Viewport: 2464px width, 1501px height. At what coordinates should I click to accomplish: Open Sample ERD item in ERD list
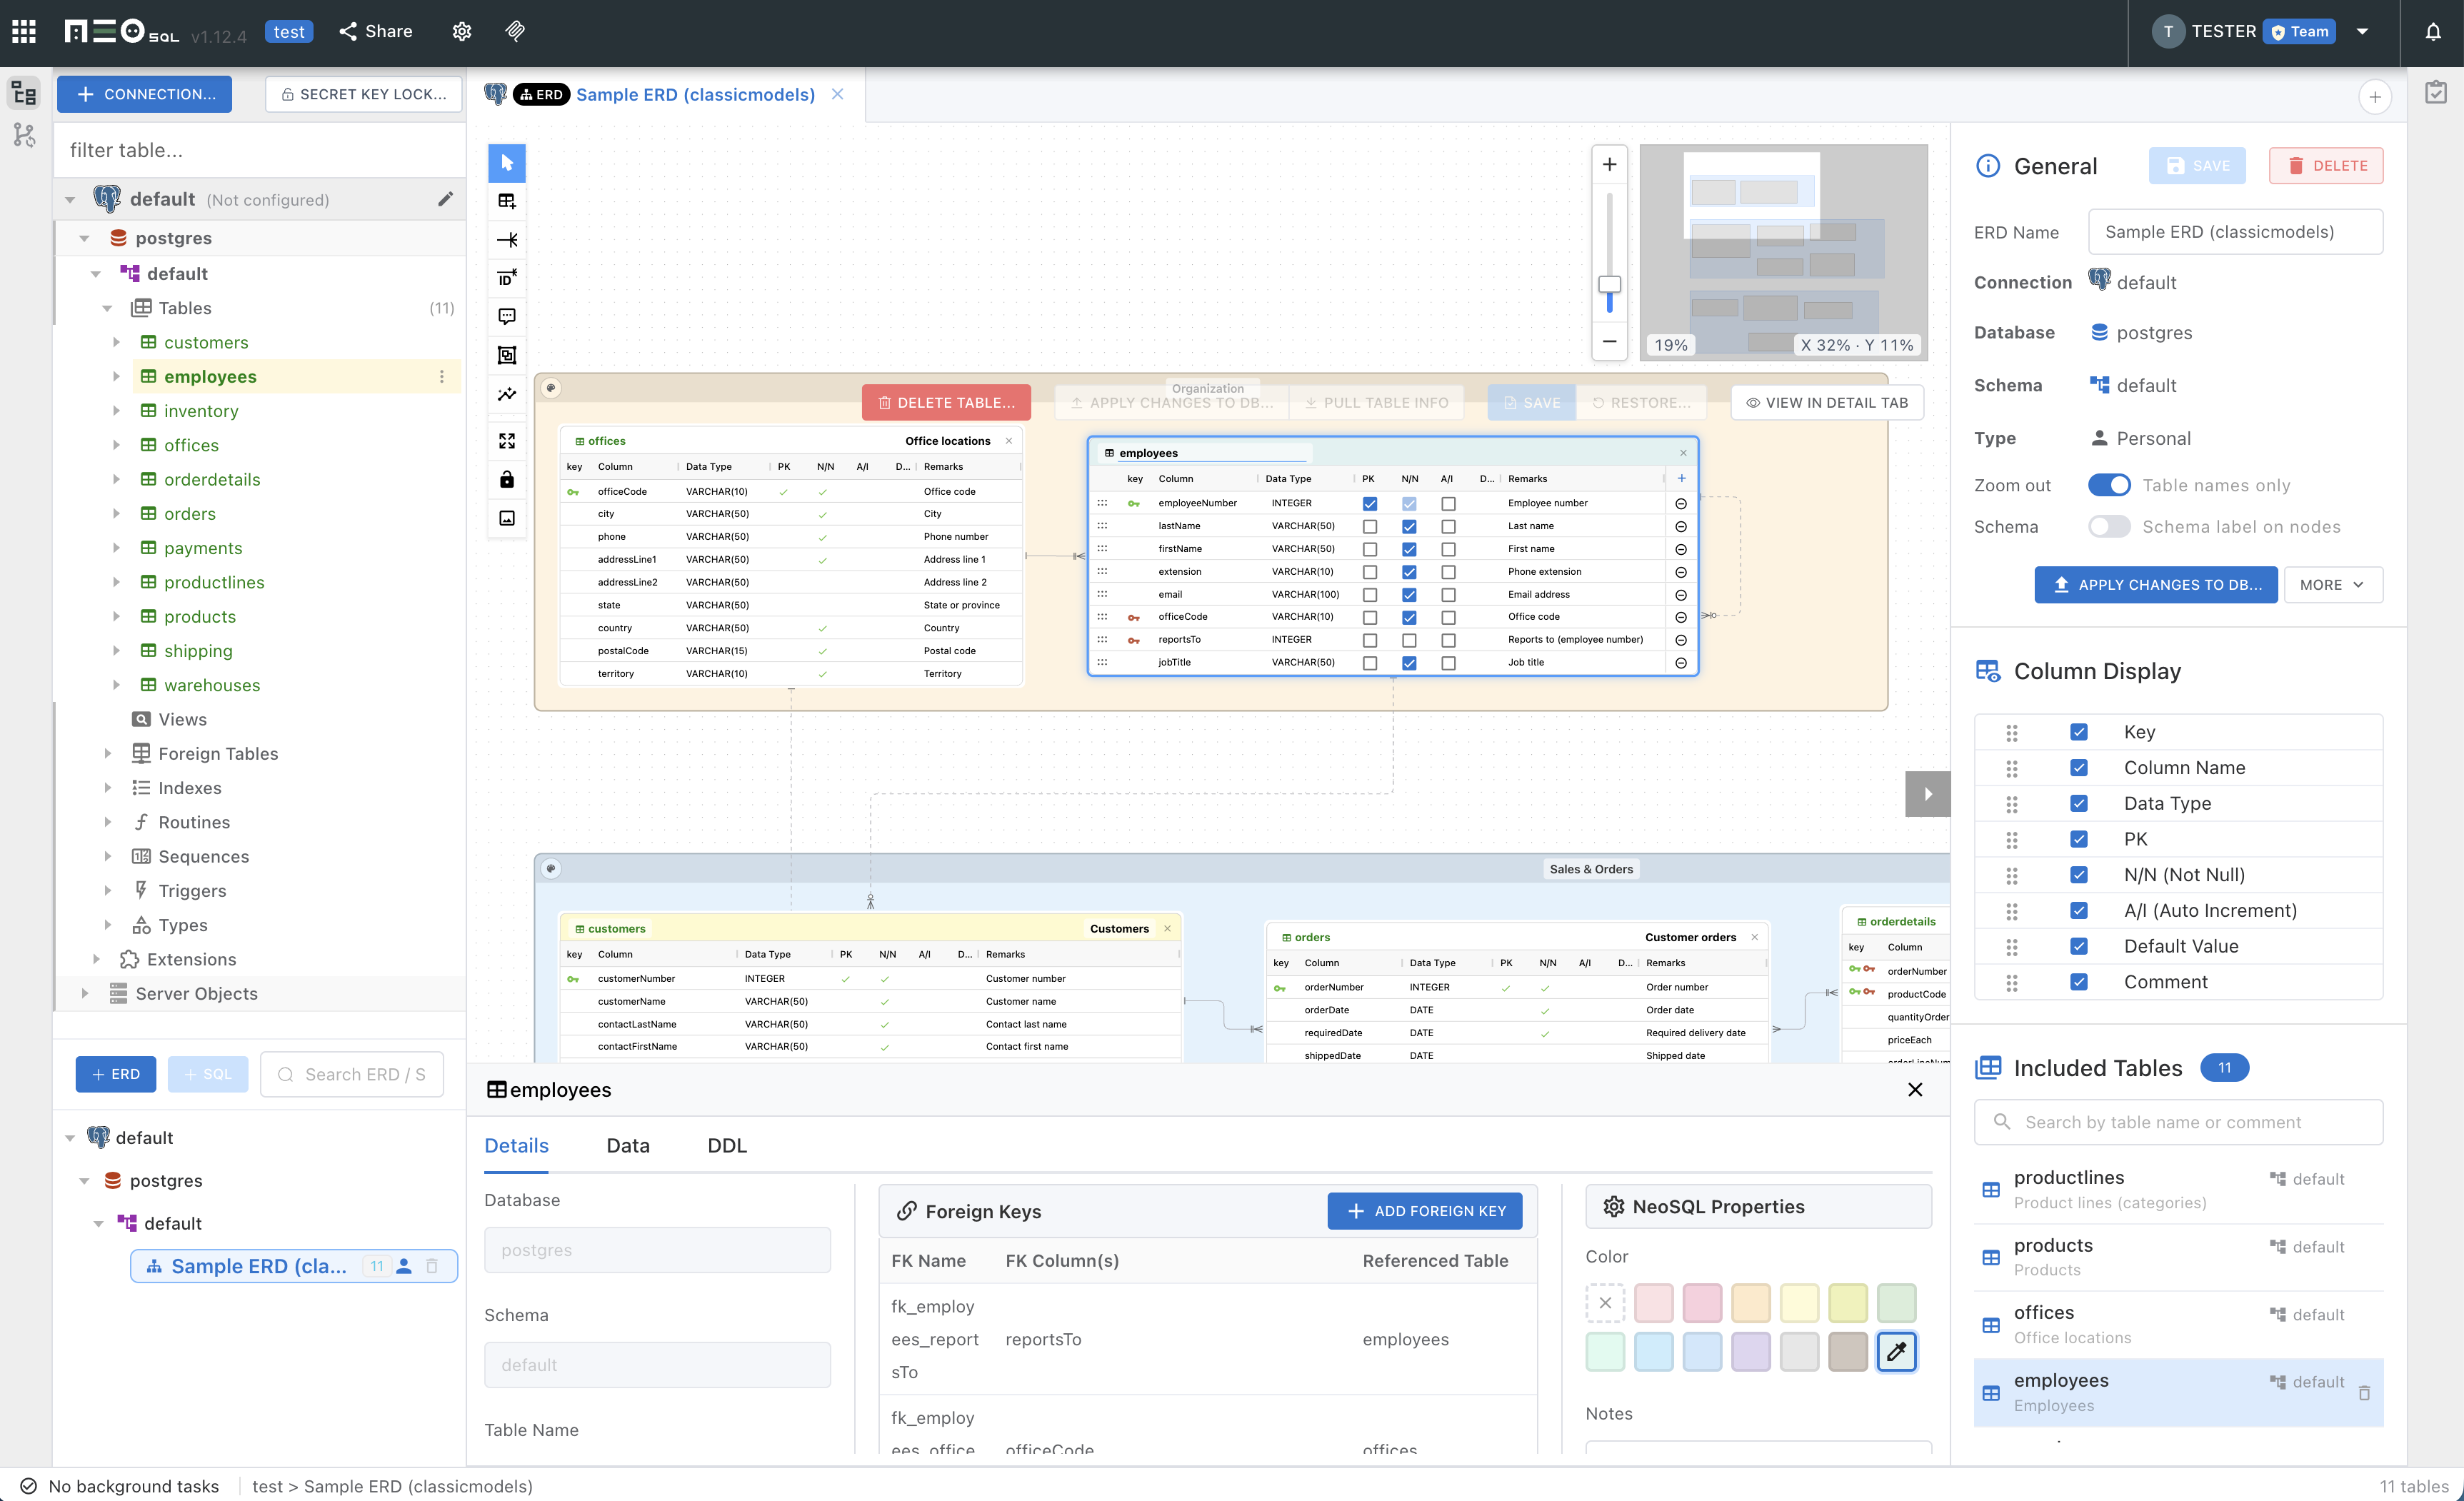(x=293, y=1266)
